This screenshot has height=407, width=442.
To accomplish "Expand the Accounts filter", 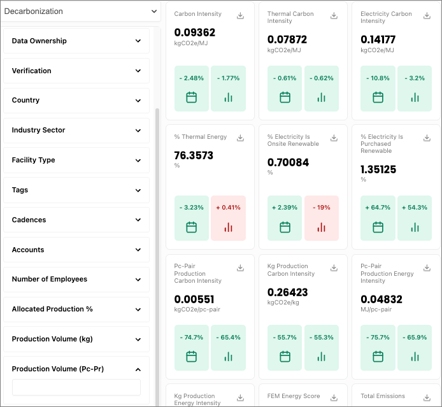I will coord(76,250).
